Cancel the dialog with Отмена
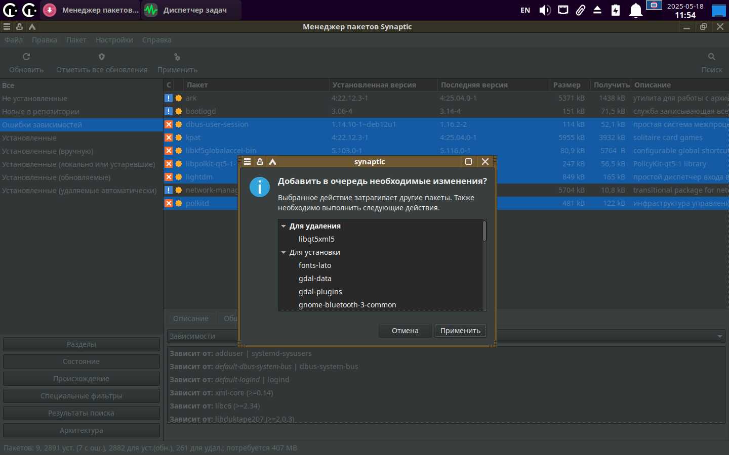The height and width of the screenshot is (455, 729). click(405, 331)
